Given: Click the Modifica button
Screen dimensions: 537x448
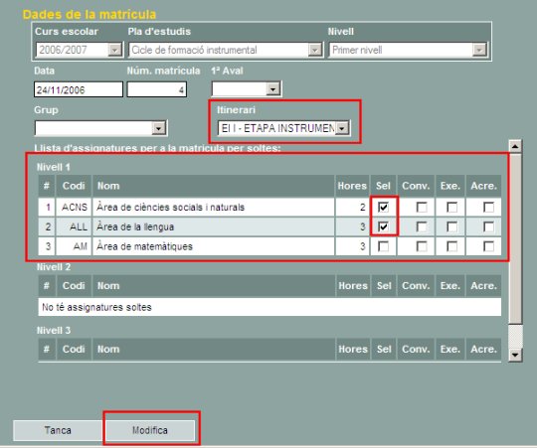Looking at the screenshot, I should coord(150,430).
